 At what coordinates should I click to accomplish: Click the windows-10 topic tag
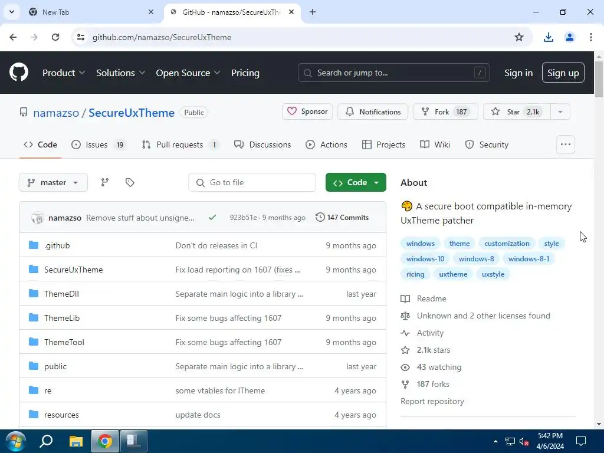(x=425, y=259)
